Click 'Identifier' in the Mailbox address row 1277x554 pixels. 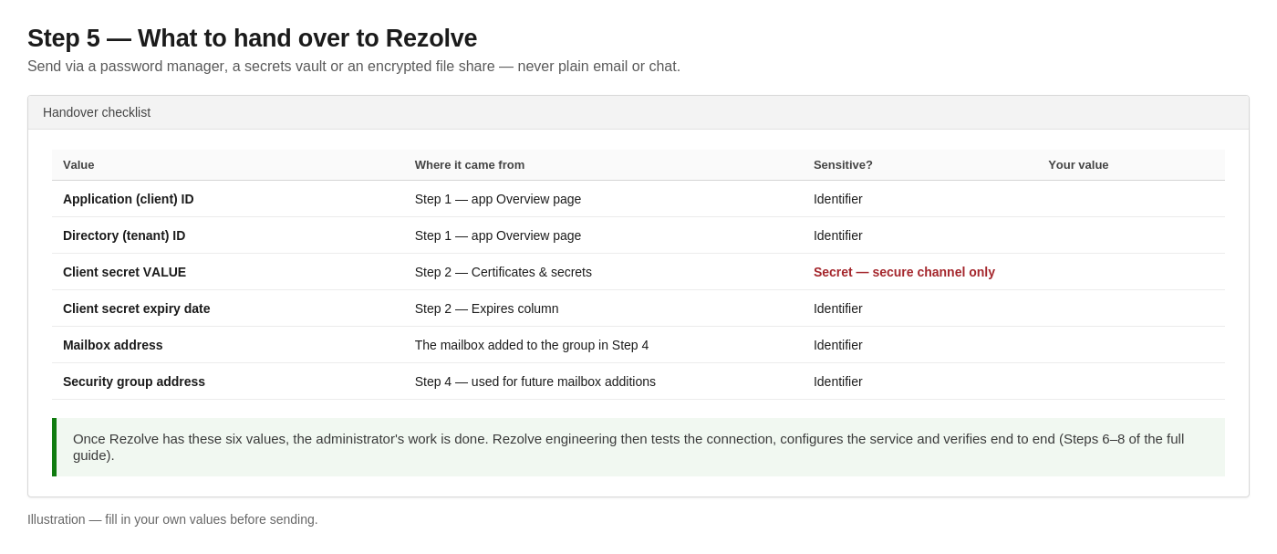click(838, 345)
